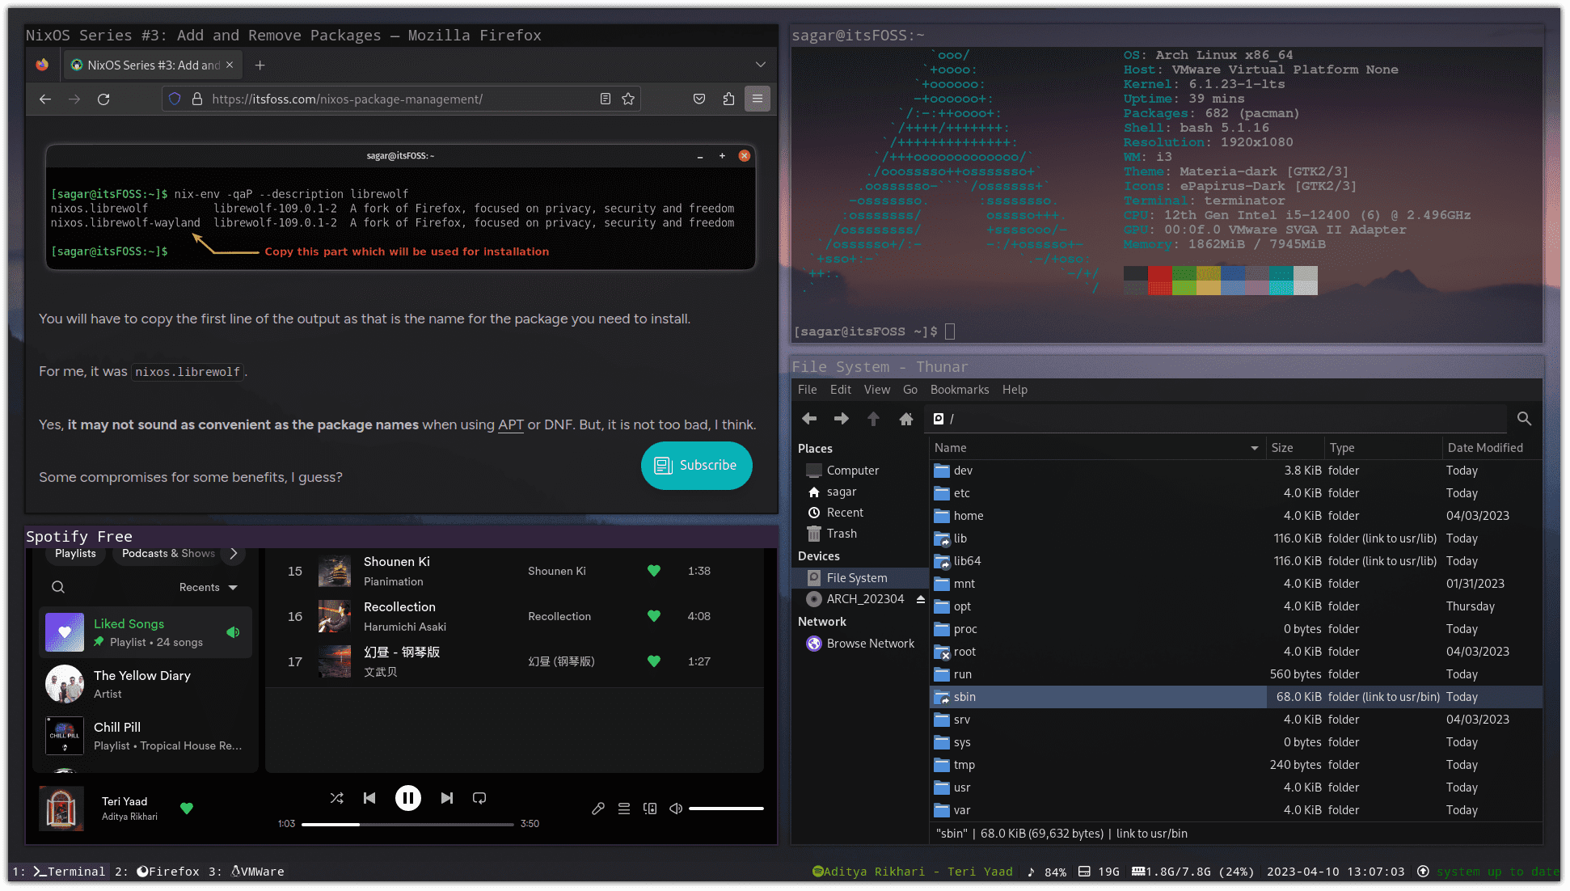This screenshot has height=891, width=1570.
Task: Open the Go menu in Thunar
Action: pyautogui.click(x=909, y=390)
